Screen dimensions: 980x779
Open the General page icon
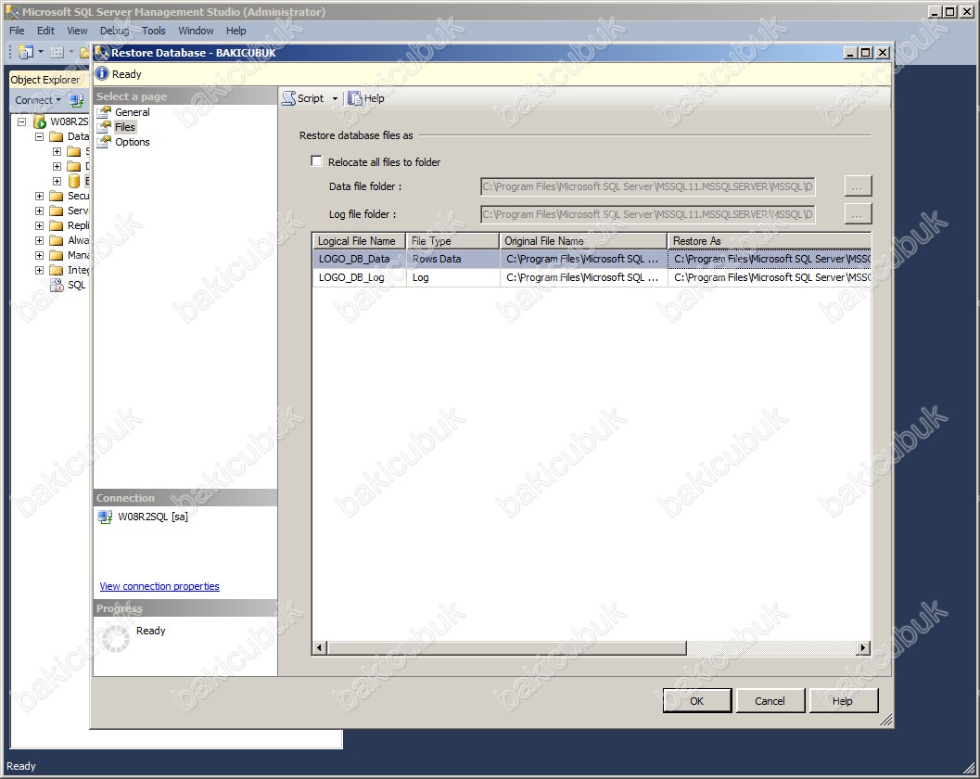tap(104, 112)
